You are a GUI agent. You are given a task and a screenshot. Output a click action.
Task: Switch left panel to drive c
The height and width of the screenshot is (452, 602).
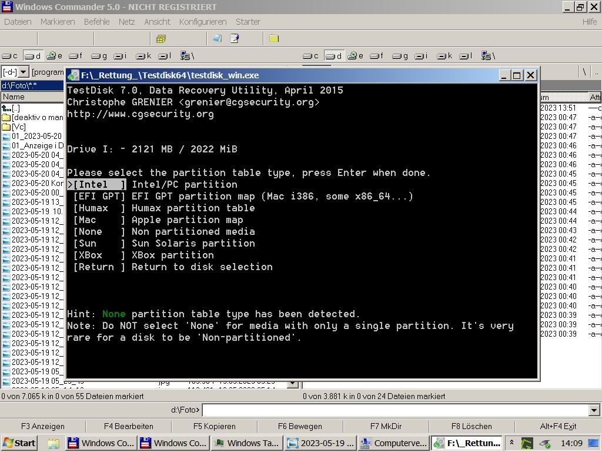point(9,56)
